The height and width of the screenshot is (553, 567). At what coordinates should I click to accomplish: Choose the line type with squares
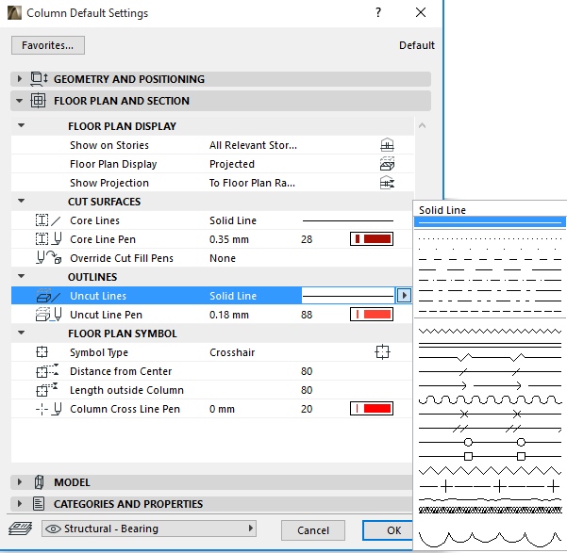point(490,457)
